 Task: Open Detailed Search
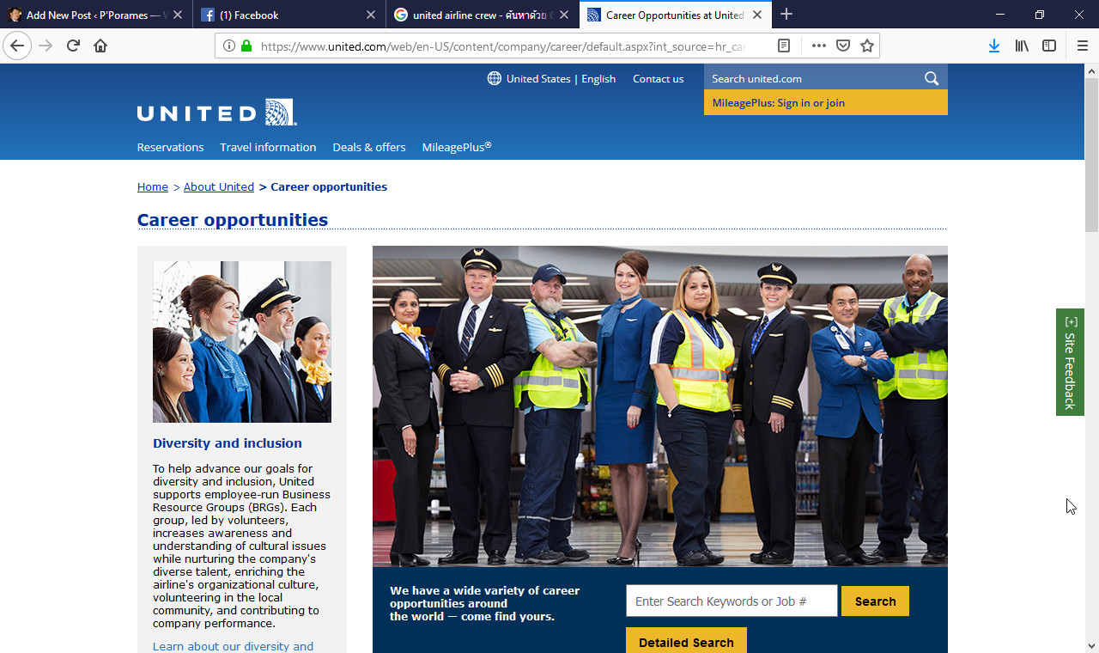686,641
